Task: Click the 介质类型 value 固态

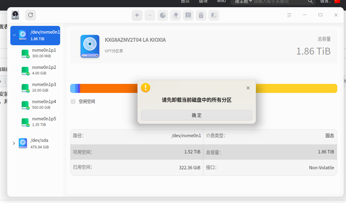Action: (330, 135)
